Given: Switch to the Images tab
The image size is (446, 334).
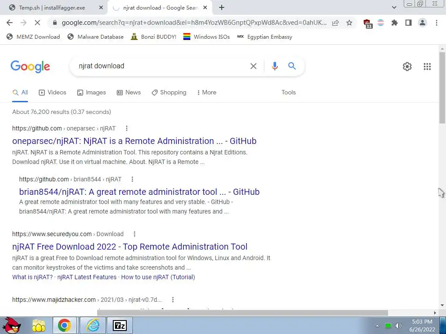Looking at the screenshot, I should click(91, 93).
